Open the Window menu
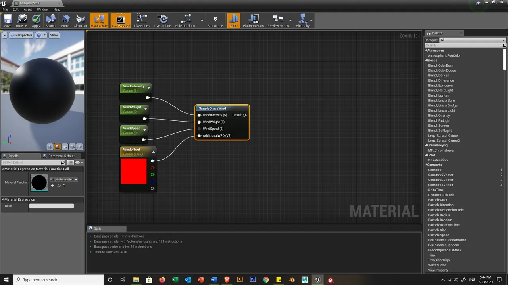The width and height of the screenshot is (508, 285). [42, 9]
